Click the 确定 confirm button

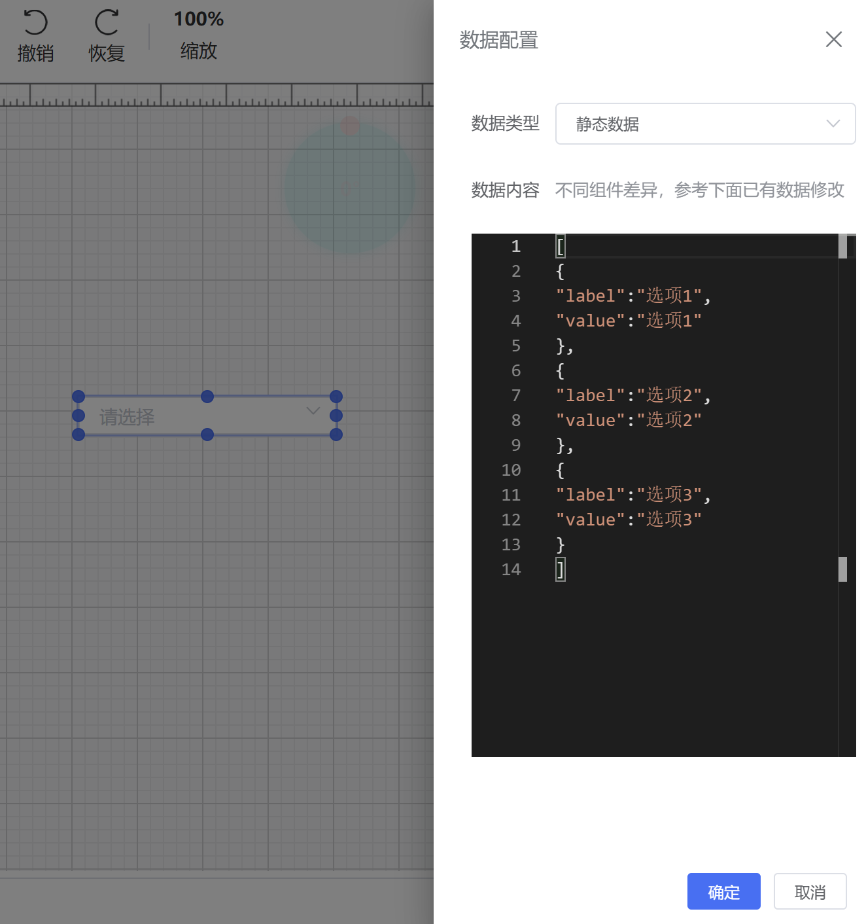[x=723, y=891]
